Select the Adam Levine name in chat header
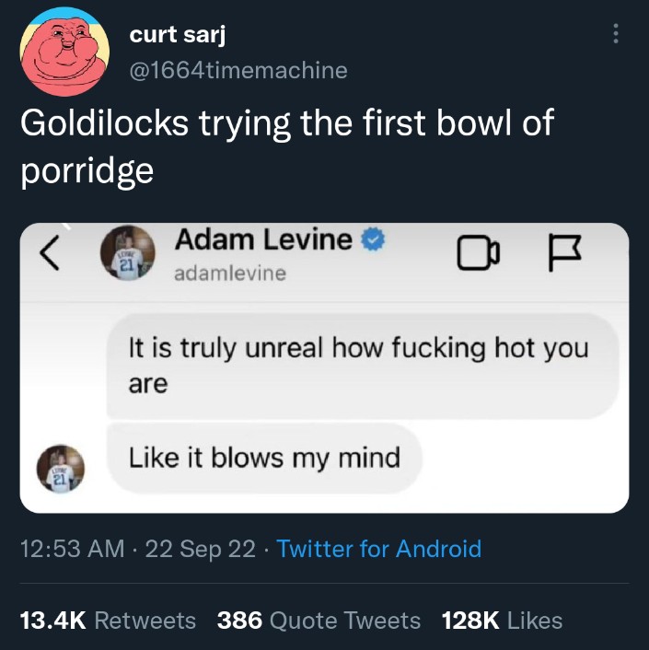This screenshot has width=649, height=650. [263, 240]
